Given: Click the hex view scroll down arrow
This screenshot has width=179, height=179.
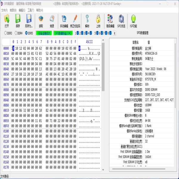Looking at the screenshot, I should pyautogui.click(x=103, y=170).
